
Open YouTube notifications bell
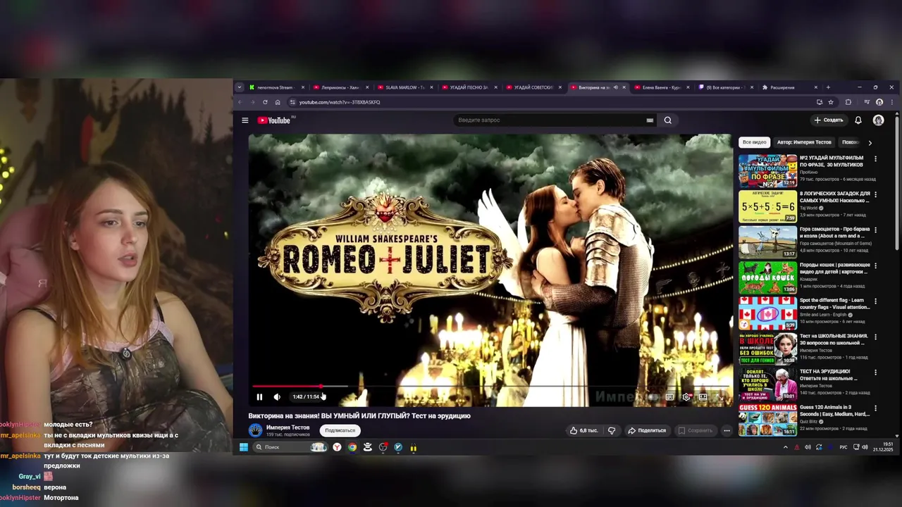point(858,120)
